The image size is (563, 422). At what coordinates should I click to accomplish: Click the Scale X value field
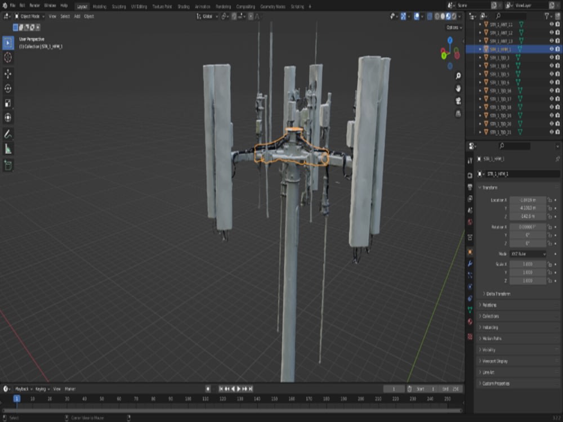pos(528,264)
